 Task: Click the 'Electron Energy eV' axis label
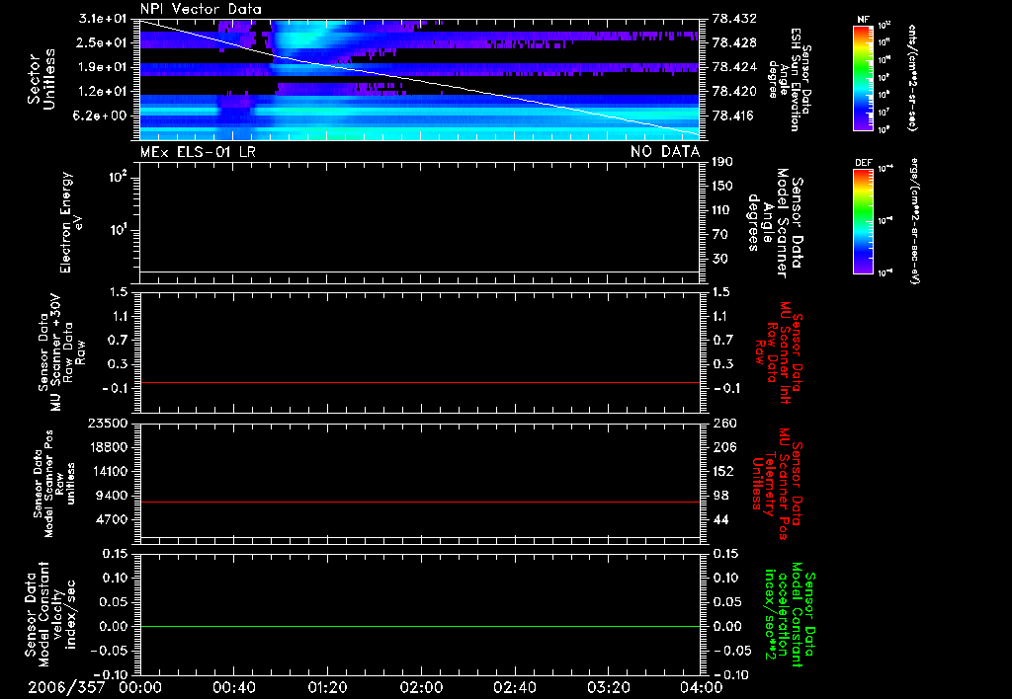pyautogui.click(x=72, y=222)
